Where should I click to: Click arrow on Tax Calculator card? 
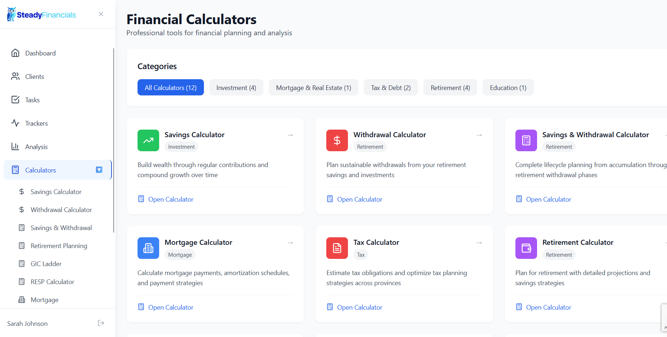(x=479, y=243)
